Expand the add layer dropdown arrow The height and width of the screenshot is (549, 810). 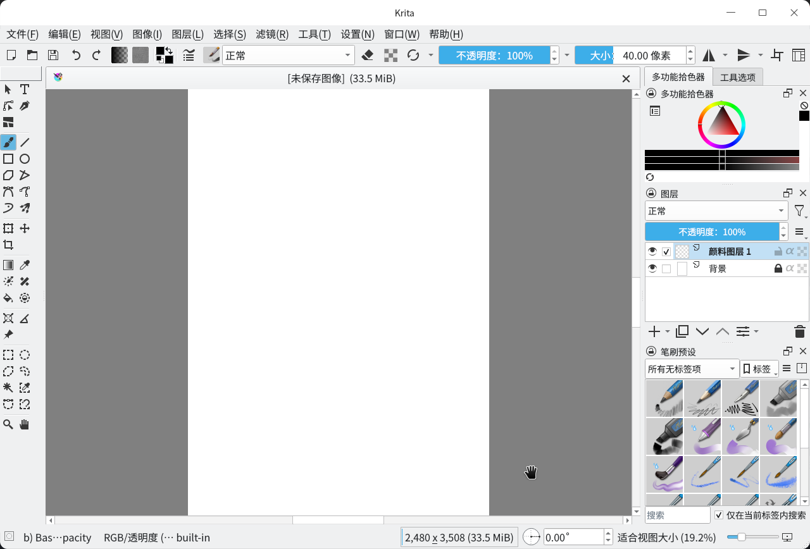(x=668, y=331)
